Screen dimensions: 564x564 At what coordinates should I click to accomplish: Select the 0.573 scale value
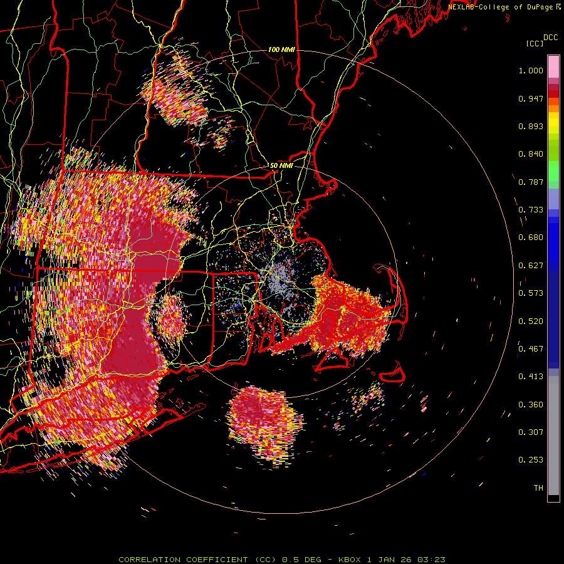[x=531, y=293]
